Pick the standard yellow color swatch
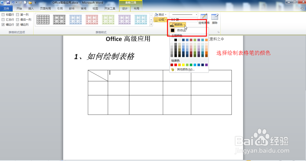 tap(183, 65)
